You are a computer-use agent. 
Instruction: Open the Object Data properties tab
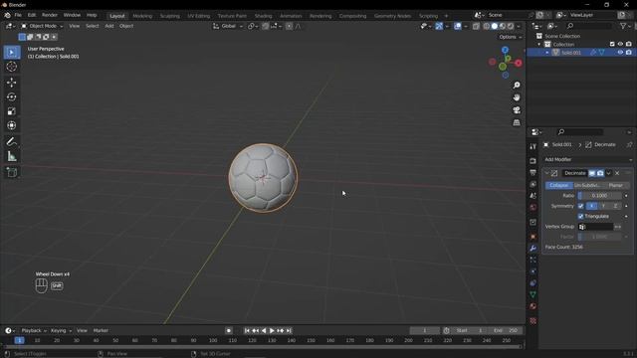click(x=533, y=294)
